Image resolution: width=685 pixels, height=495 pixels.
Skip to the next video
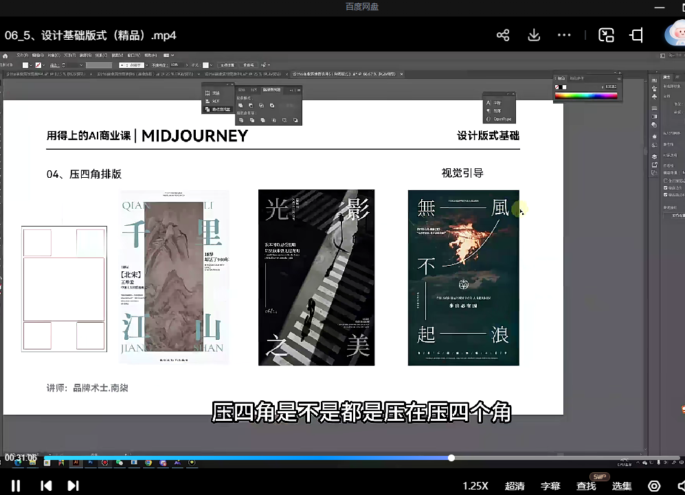73,486
